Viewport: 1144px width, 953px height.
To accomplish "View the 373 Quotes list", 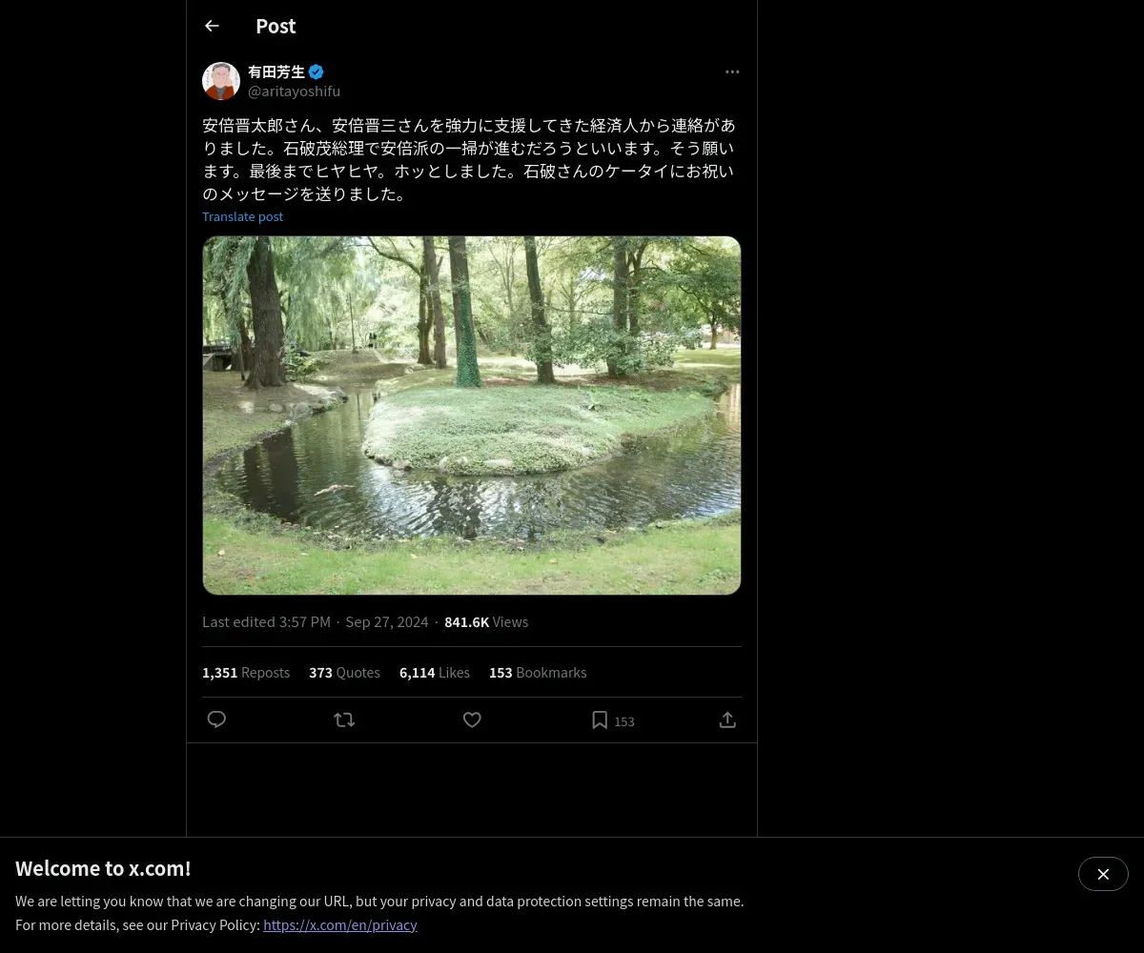I will click(x=344, y=673).
